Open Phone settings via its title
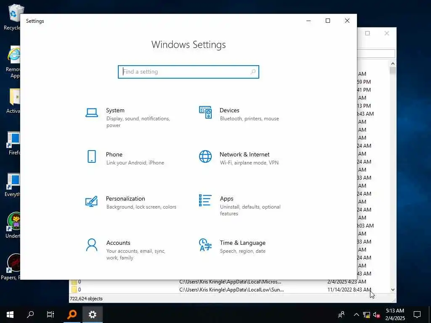Viewport: 431px width, 323px height. click(x=114, y=154)
